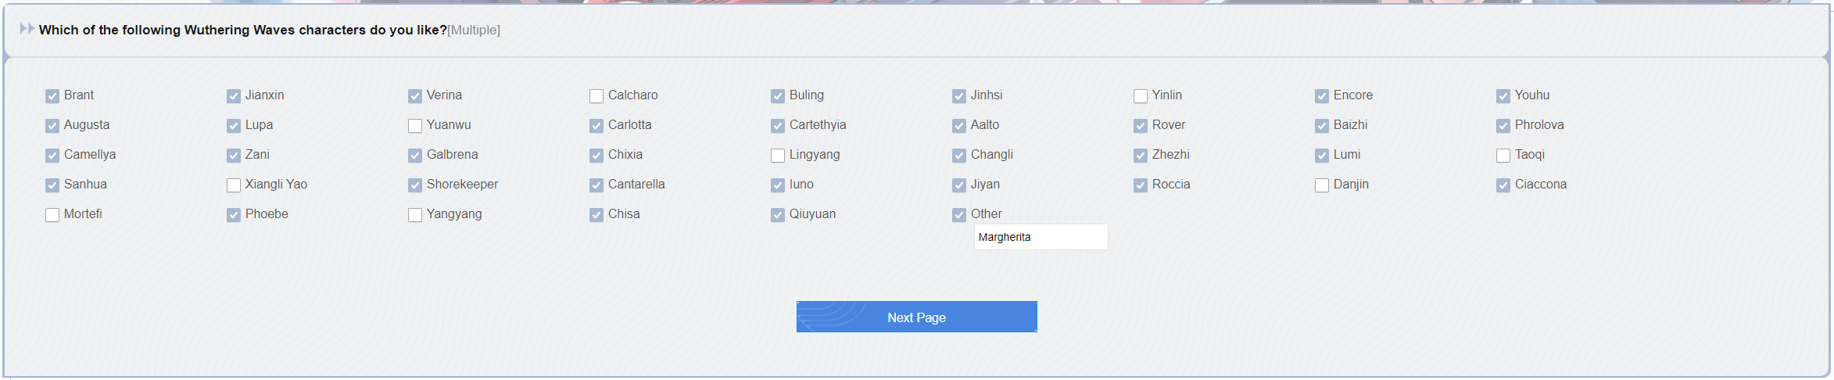Image resolution: width=1834 pixels, height=380 pixels.
Task: Uncheck the Phrolova checkbox
Action: click(1503, 126)
